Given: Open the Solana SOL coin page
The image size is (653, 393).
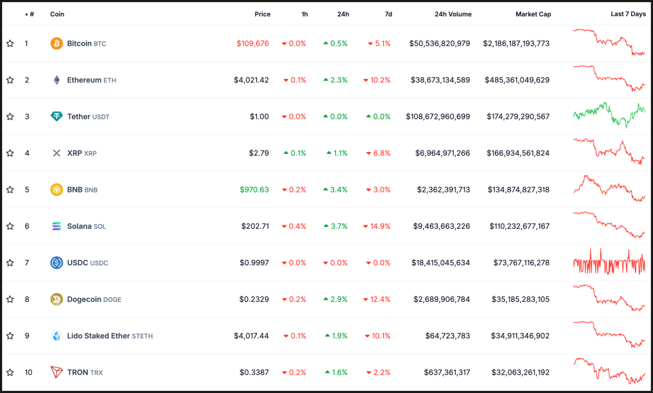Looking at the screenshot, I should pos(87,226).
